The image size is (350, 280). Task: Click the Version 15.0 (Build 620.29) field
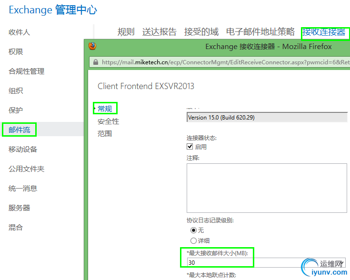point(267,117)
